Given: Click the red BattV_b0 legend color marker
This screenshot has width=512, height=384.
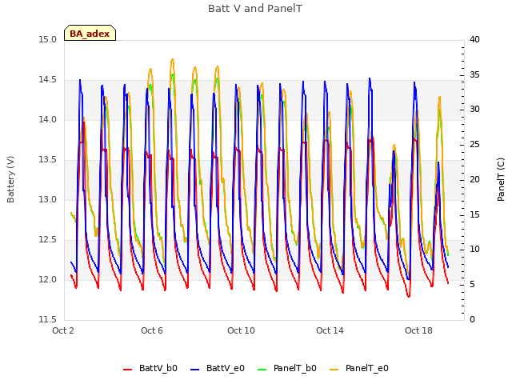Looking at the screenshot, I should 127,370.
